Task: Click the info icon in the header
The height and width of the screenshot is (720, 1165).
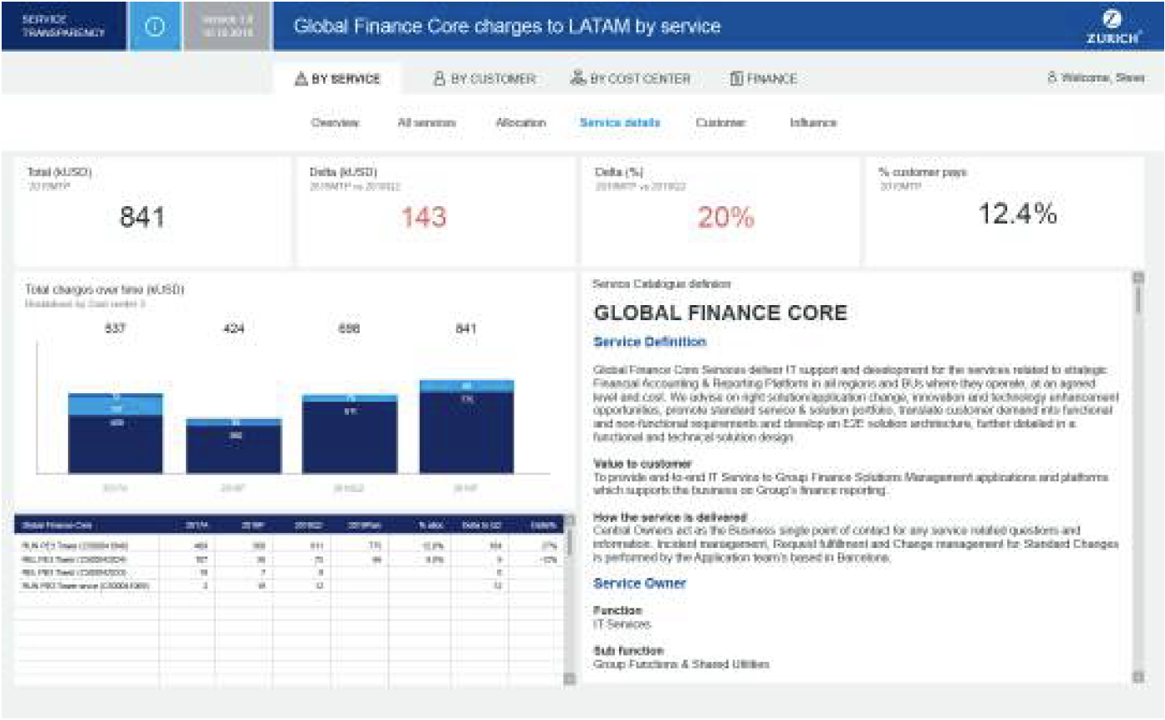Action: [155, 27]
